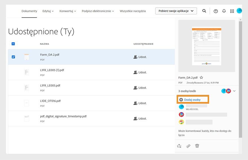248x160 pixels.
Task: Click file icon of Form_DA 2.pdf
Action: click(26, 57)
